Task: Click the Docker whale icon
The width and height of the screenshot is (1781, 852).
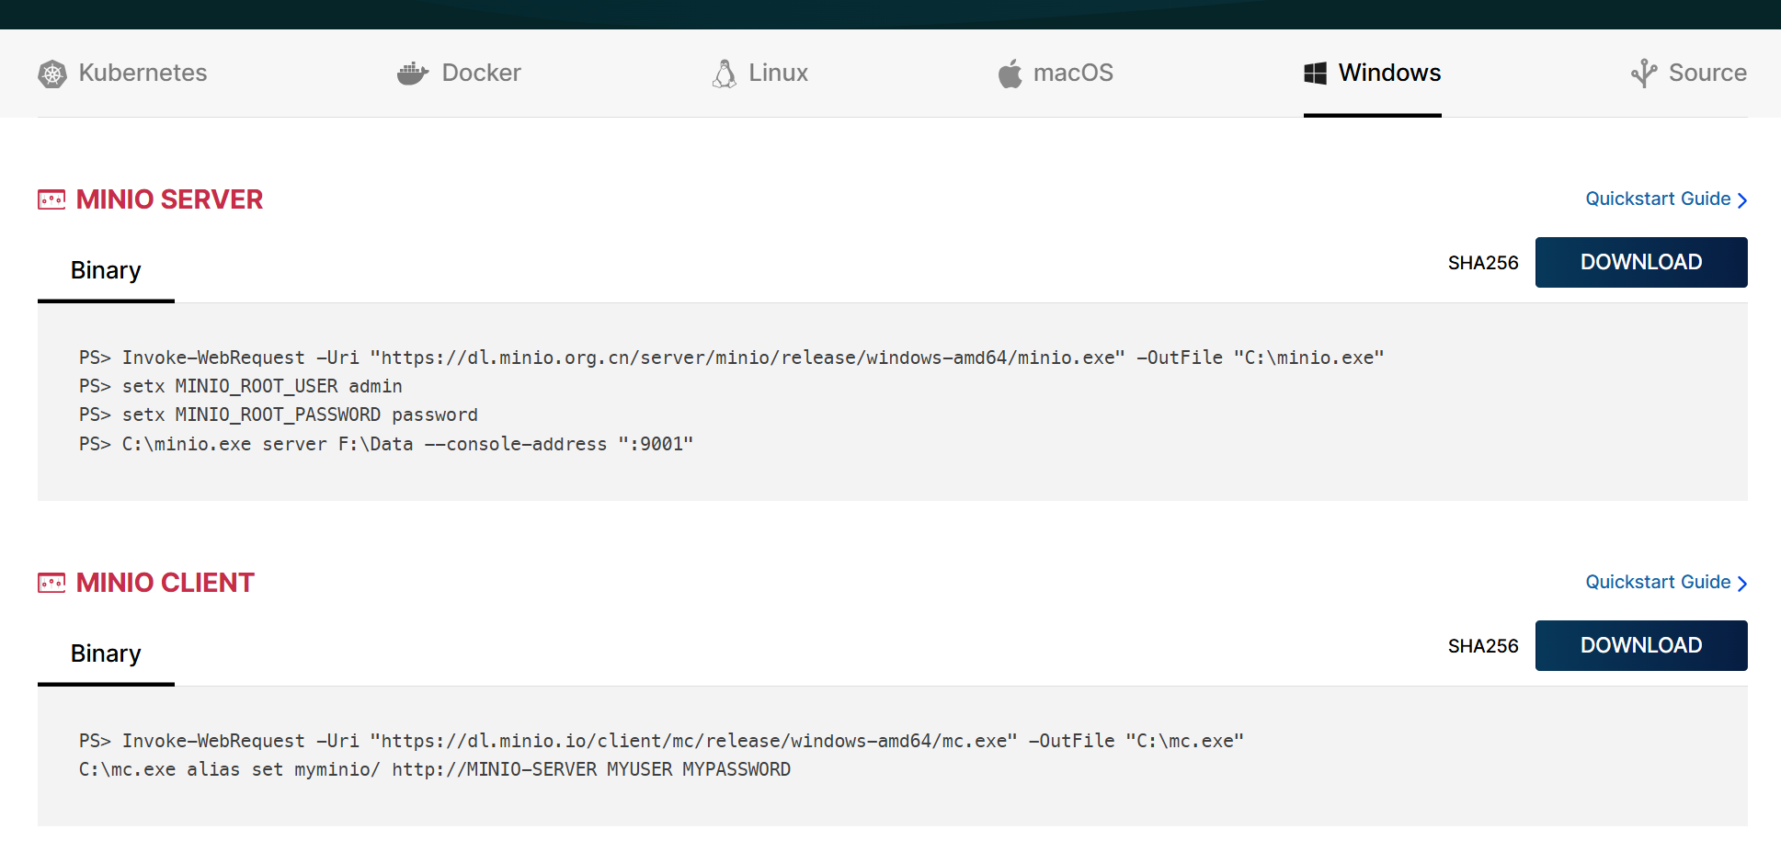Action: click(x=413, y=74)
